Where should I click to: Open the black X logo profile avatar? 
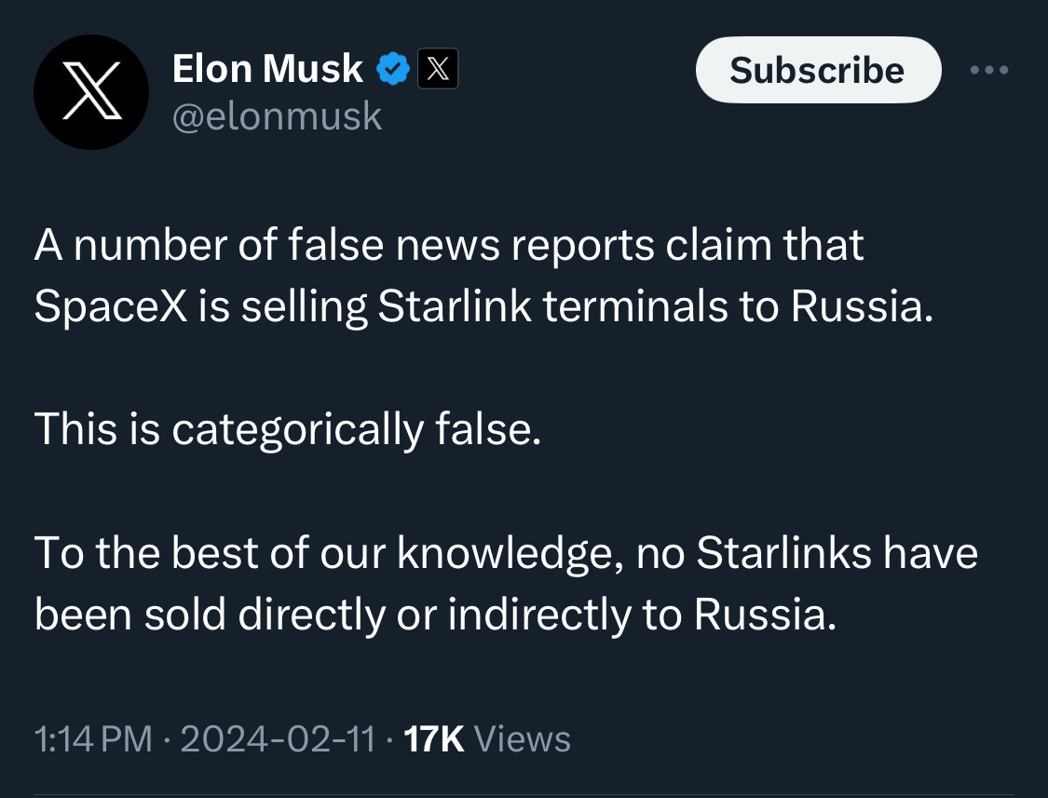click(91, 91)
